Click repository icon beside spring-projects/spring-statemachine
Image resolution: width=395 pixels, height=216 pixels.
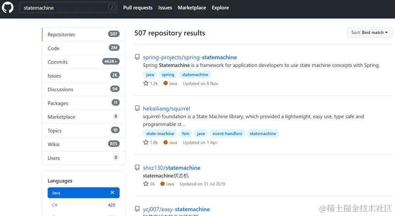(x=137, y=58)
